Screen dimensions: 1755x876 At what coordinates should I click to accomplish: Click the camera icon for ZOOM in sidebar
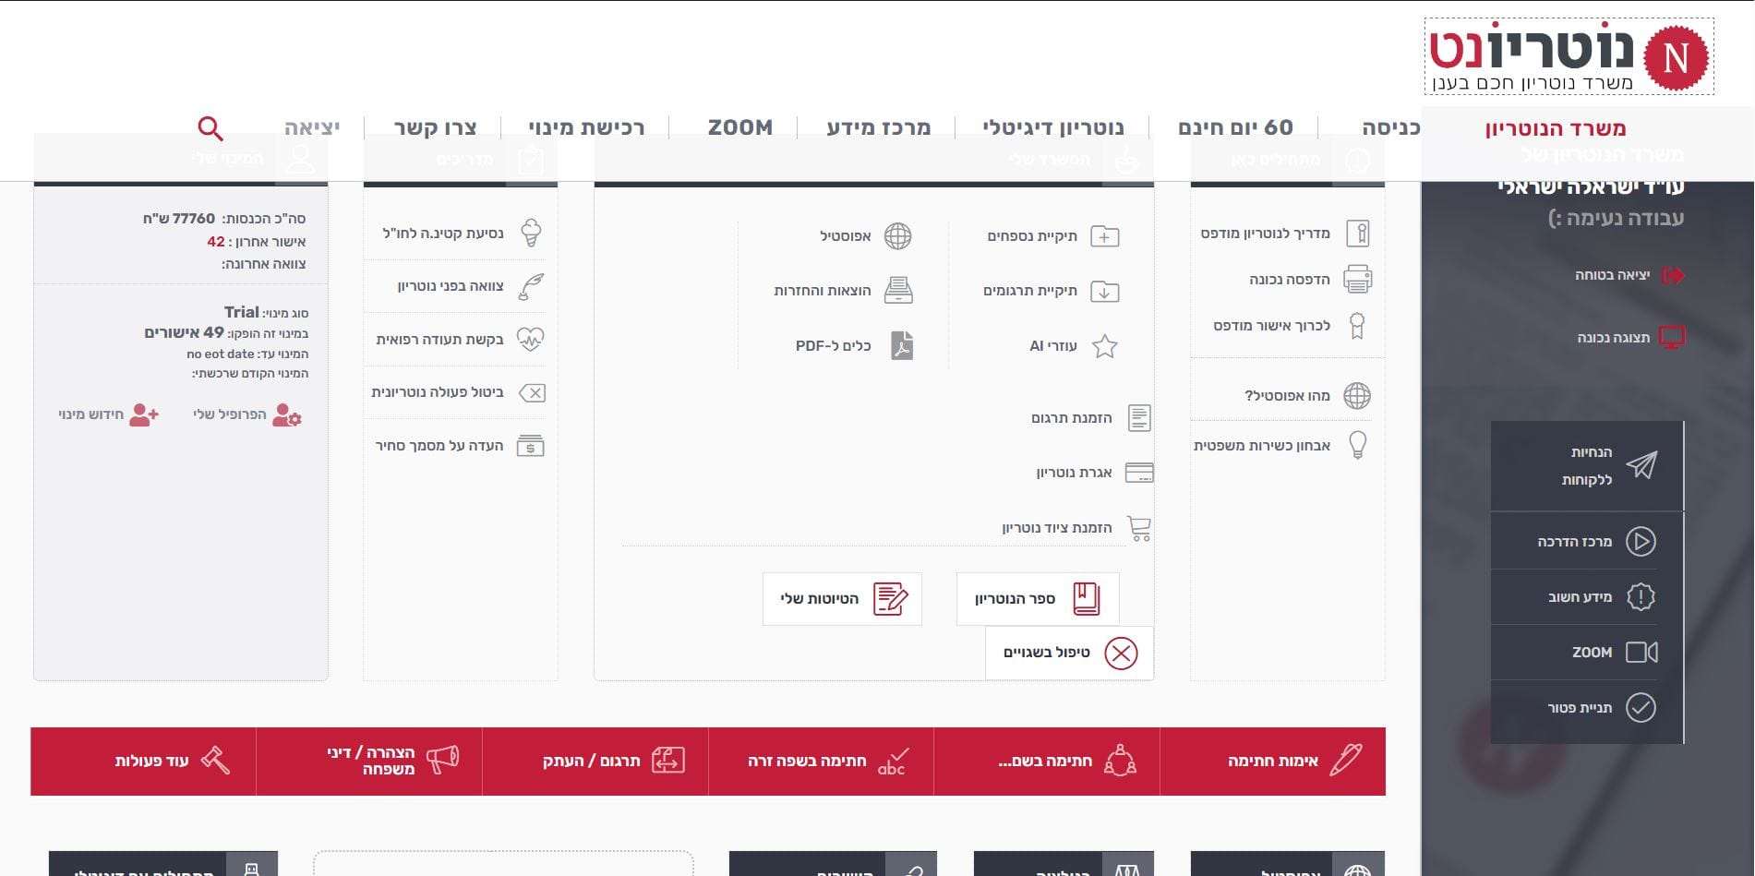1641,653
